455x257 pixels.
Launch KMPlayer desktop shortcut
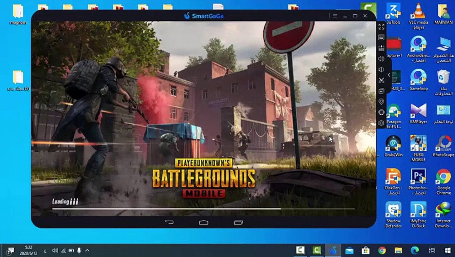[x=419, y=113]
